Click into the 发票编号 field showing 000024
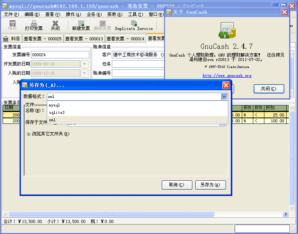Viewport: 298px width, 234px height. [60, 55]
